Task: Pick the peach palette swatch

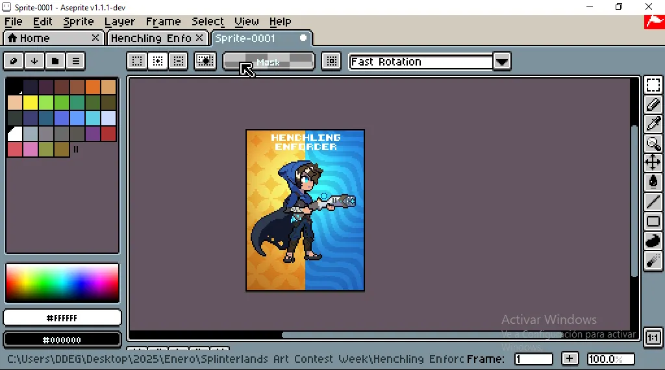Action: [15, 103]
